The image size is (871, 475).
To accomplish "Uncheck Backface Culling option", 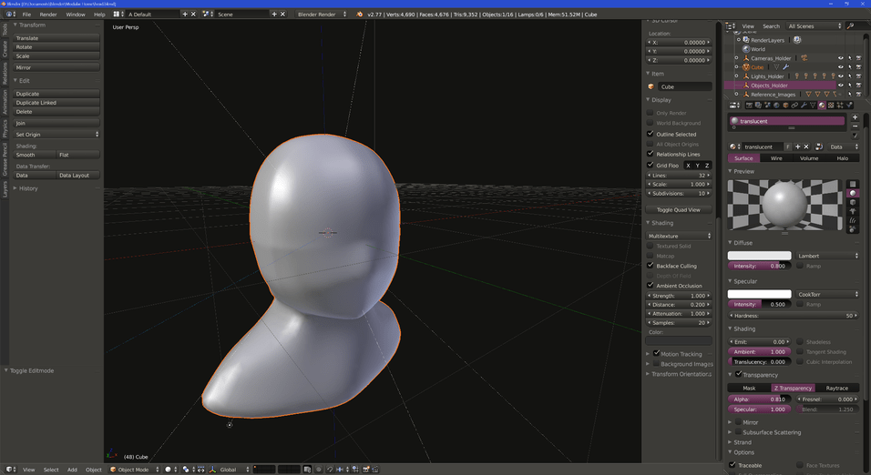I will 651,266.
